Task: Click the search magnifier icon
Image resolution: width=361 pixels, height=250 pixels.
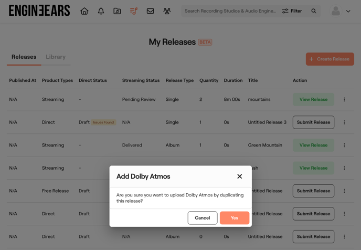Action: point(314,11)
